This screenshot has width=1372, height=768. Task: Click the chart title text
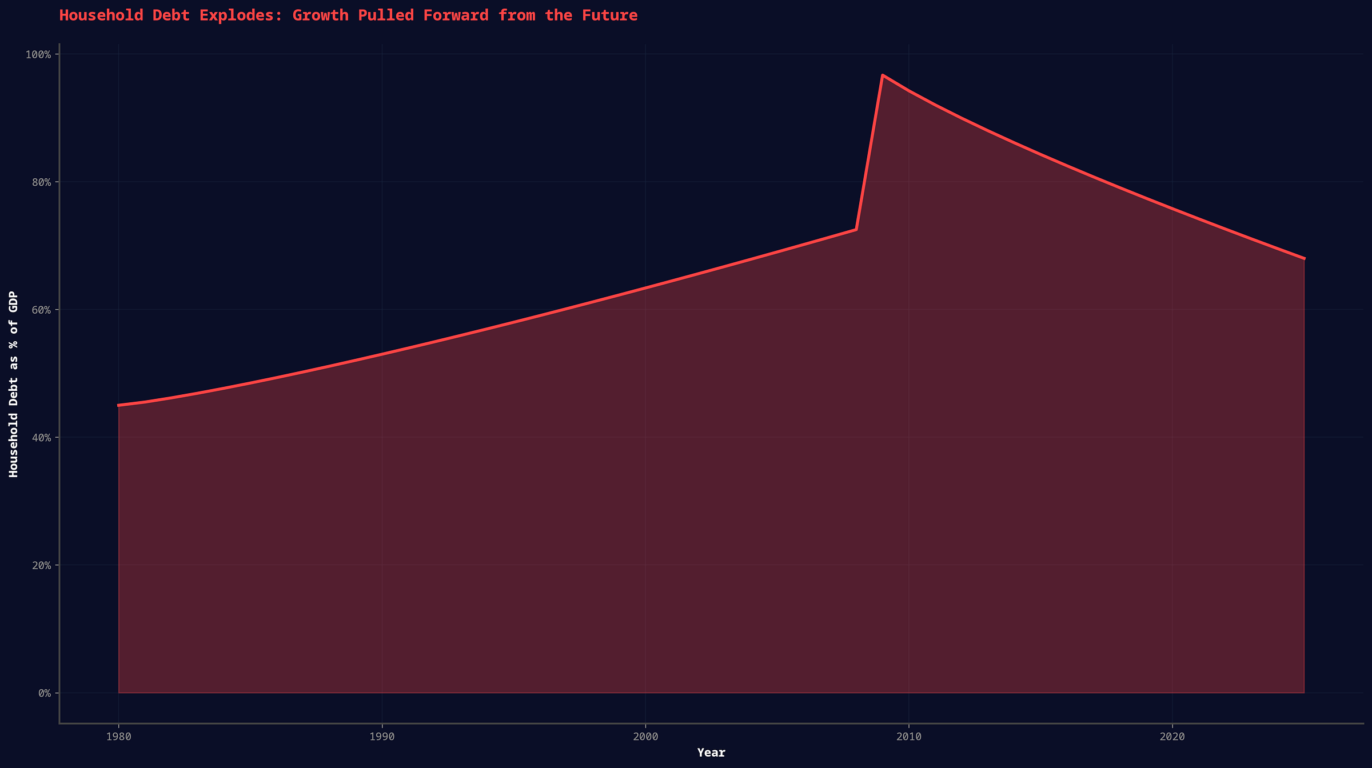tap(348, 15)
